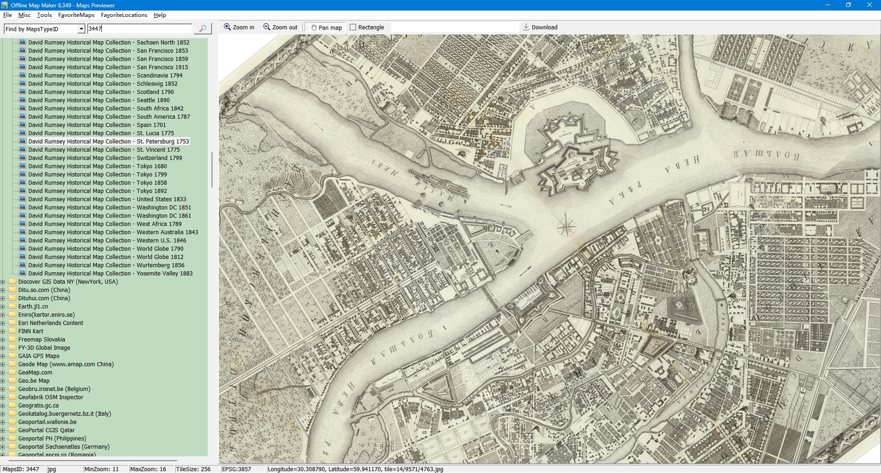Click the Yosemite Valley 1883 map icon

tap(22, 274)
